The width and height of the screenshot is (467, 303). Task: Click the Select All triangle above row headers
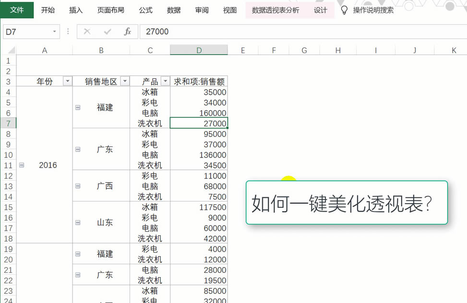[x=11, y=49]
